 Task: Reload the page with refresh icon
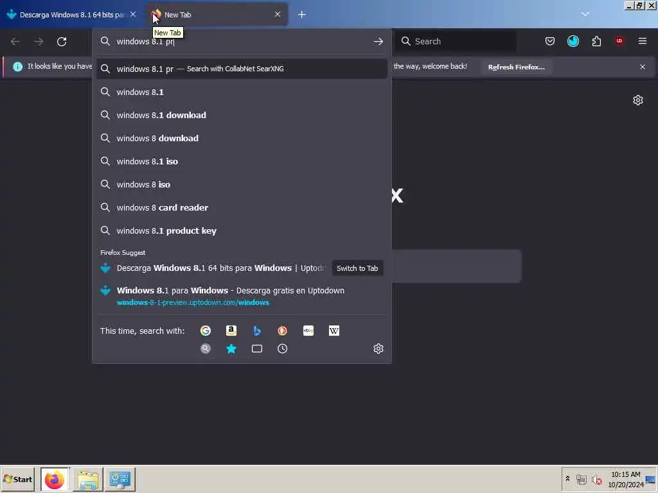click(62, 42)
